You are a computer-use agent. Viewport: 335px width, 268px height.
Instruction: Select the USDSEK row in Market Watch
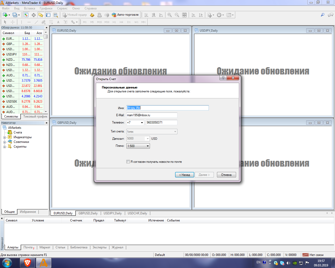click(22, 102)
